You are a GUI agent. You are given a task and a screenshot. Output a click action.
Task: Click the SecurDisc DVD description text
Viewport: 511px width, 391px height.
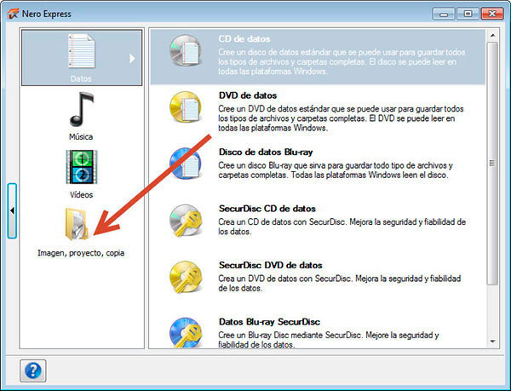pyautogui.click(x=339, y=284)
